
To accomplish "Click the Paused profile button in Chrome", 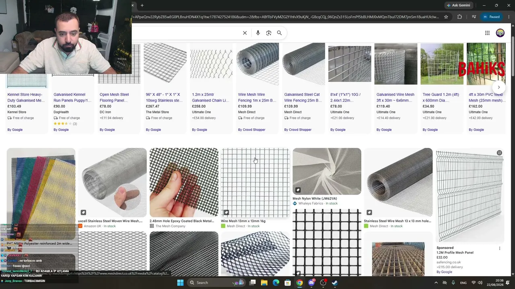I will 491,17.
